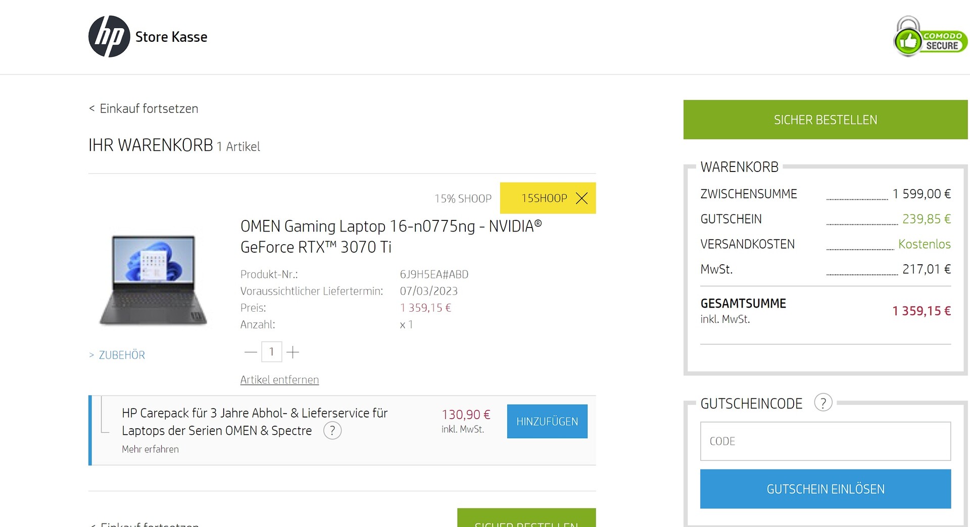970x527 pixels.
Task: Click the HP logo icon
Action: tap(109, 36)
